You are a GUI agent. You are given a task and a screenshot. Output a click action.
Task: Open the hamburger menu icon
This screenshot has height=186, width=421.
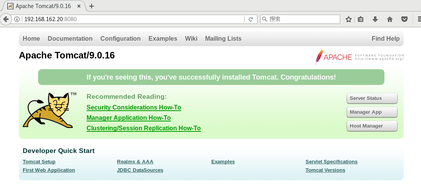(x=419, y=19)
